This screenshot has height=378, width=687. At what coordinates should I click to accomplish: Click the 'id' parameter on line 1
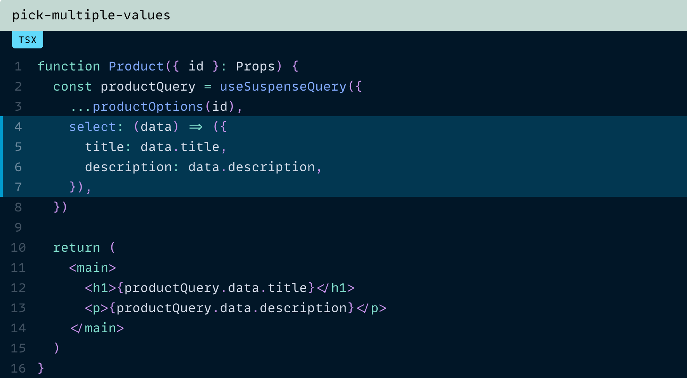196,66
